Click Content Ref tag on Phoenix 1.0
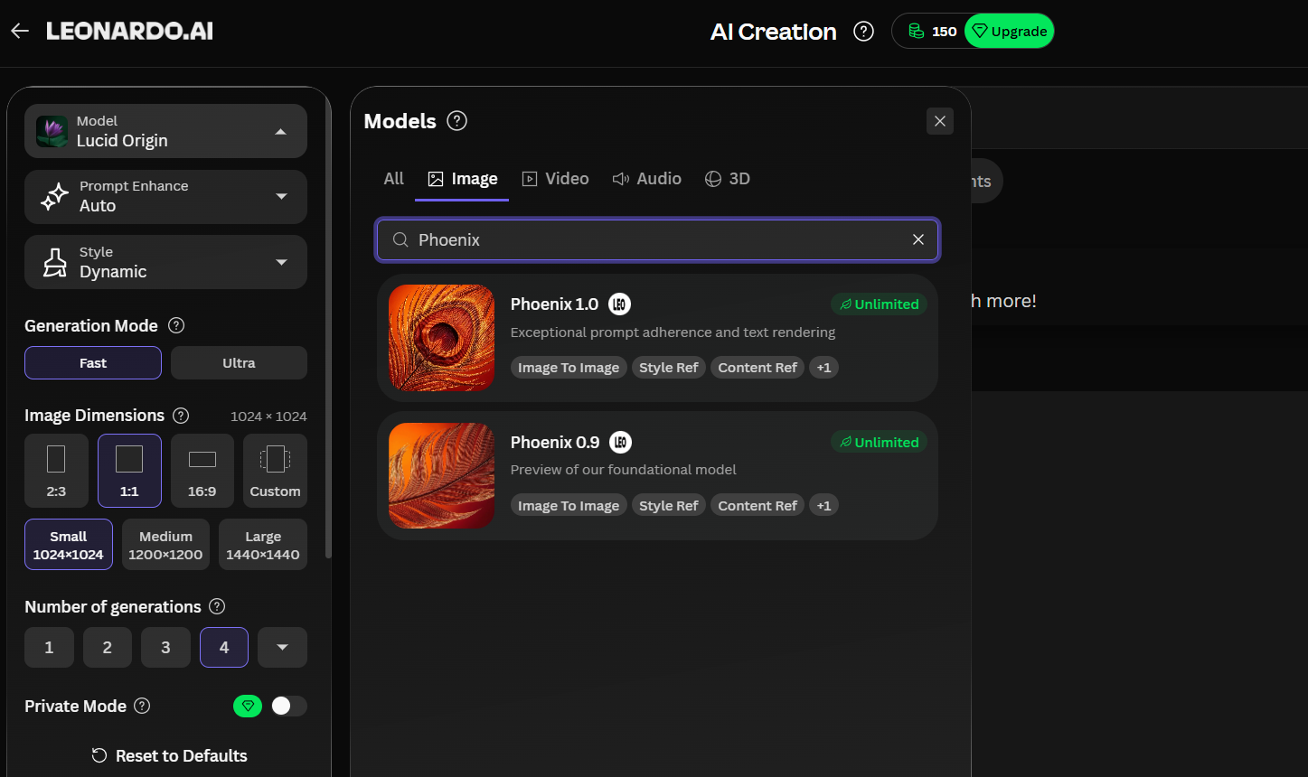Viewport: 1308px width, 777px height. tap(758, 368)
